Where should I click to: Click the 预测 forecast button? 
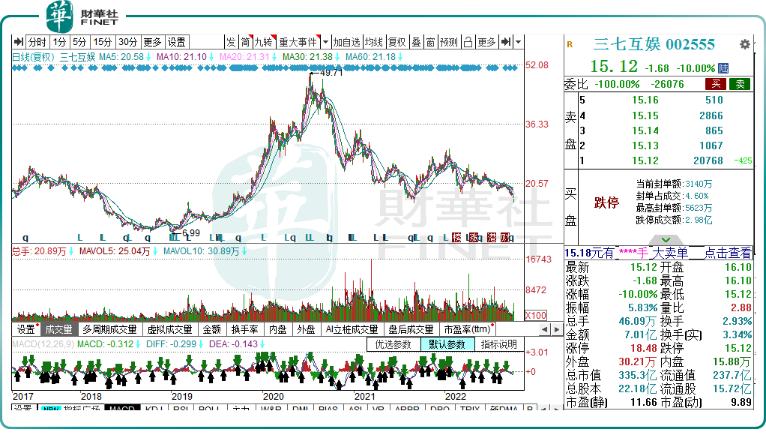point(448,42)
